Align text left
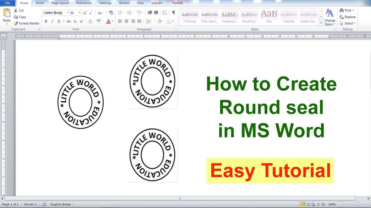 (x=120, y=21)
